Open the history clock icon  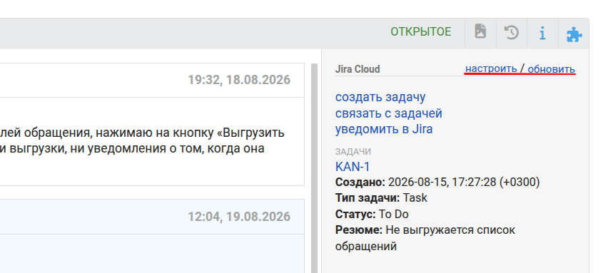(x=511, y=33)
